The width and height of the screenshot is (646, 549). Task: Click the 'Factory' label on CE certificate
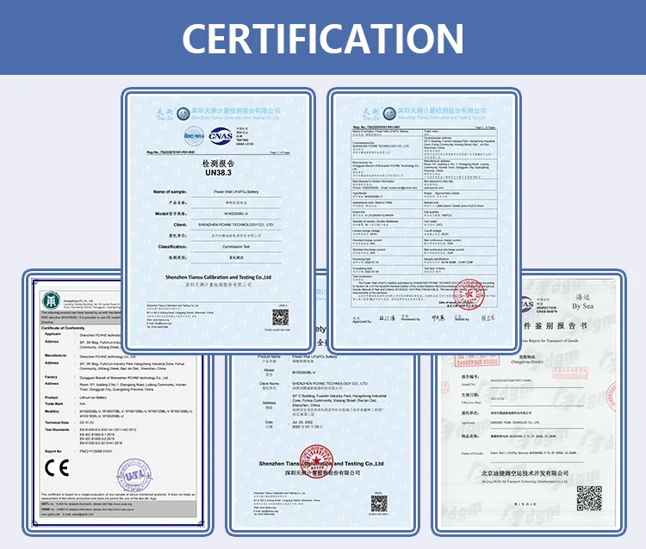[x=51, y=377]
